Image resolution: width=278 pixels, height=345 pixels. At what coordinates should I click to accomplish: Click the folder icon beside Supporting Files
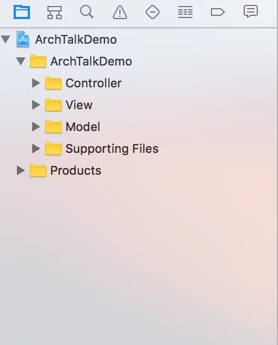click(x=53, y=148)
